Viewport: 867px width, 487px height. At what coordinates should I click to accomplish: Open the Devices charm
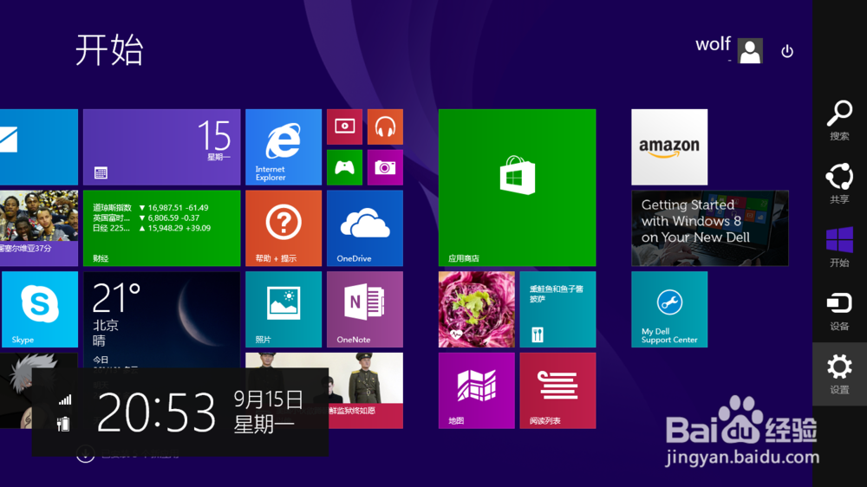[839, 311]
